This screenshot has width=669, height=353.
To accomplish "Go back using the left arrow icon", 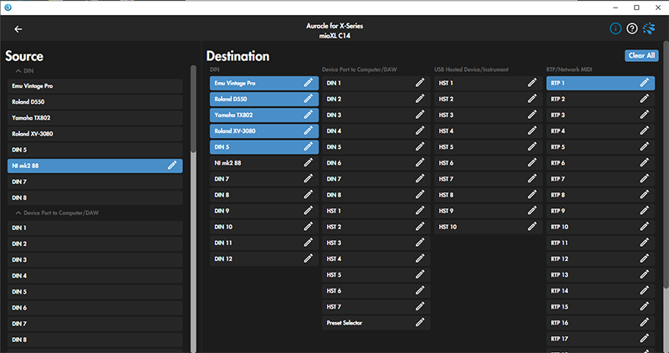I will coord(18,29).
